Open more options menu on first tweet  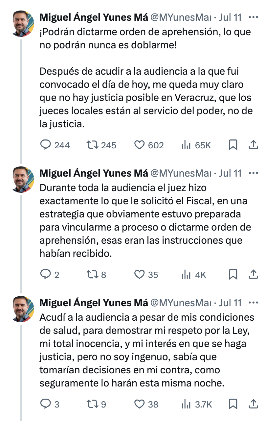click(253, 17)
